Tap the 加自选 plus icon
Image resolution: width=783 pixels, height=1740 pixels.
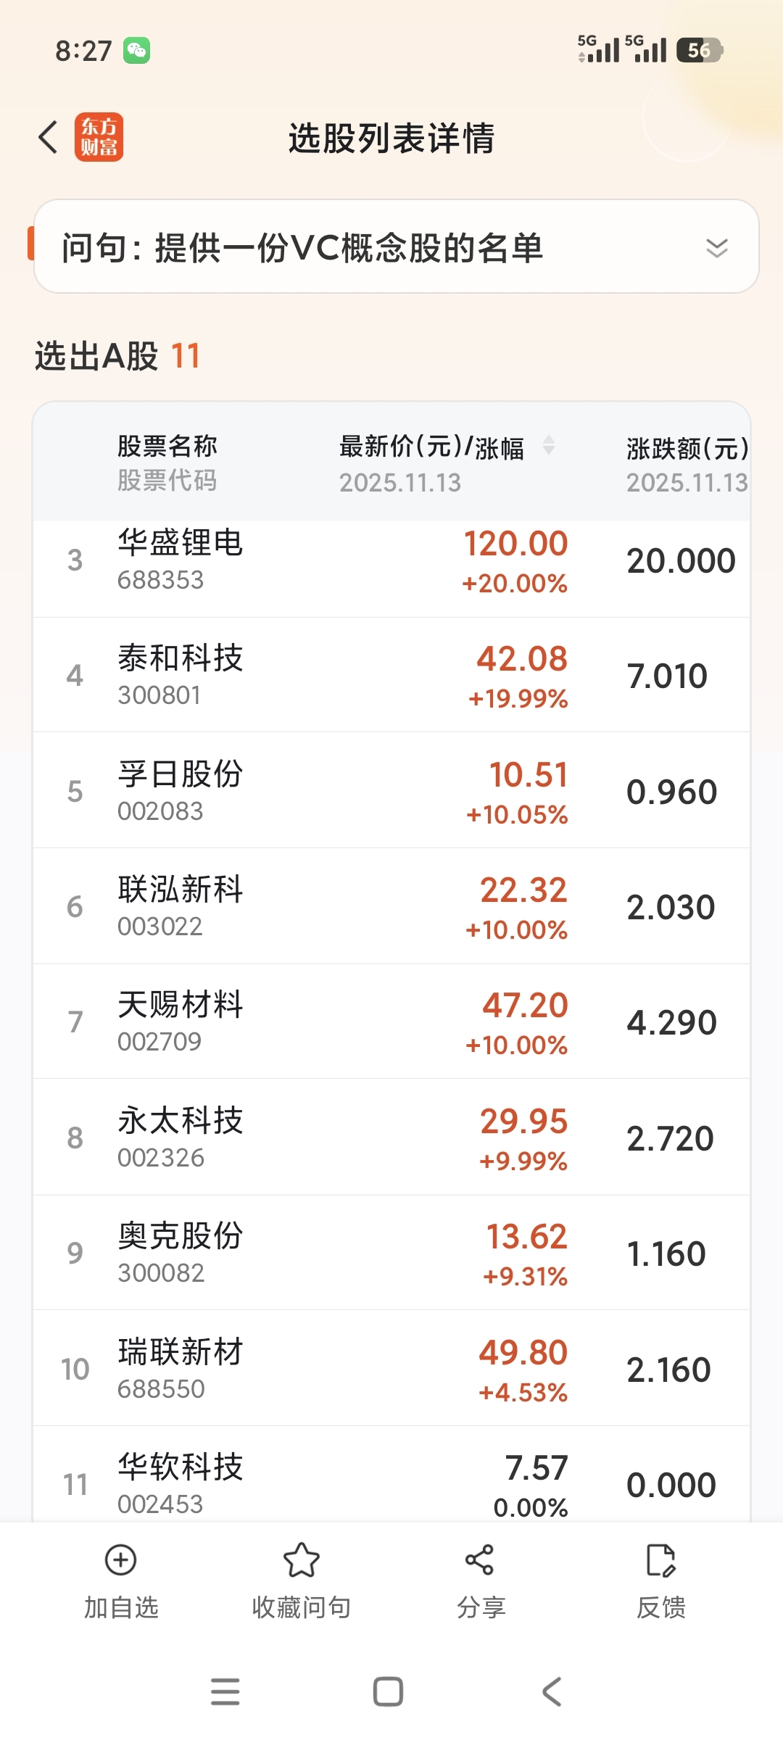(x=121, y=1560)
